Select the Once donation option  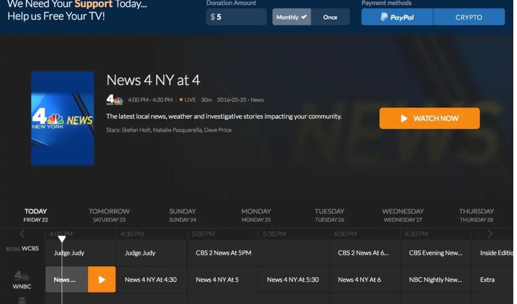330,17
